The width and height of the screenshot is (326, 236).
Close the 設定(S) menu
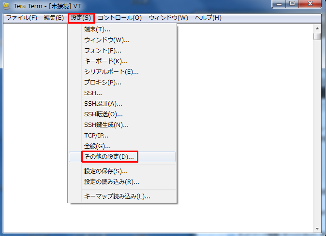81,18
